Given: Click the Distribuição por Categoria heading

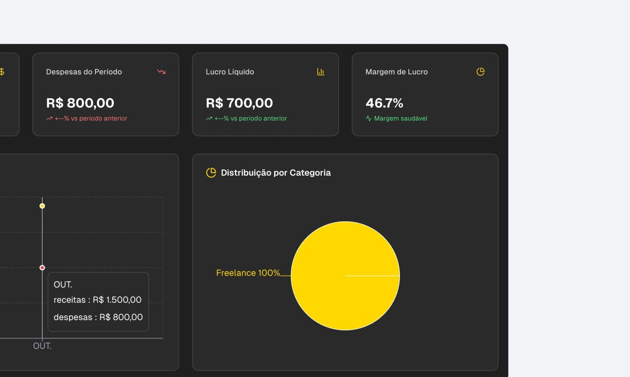Looking at the screenshot, I should pos(276,173).
